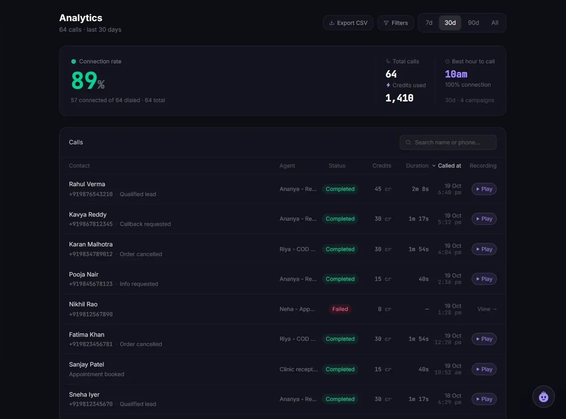Click phone number +919867812345

[91, 224]
